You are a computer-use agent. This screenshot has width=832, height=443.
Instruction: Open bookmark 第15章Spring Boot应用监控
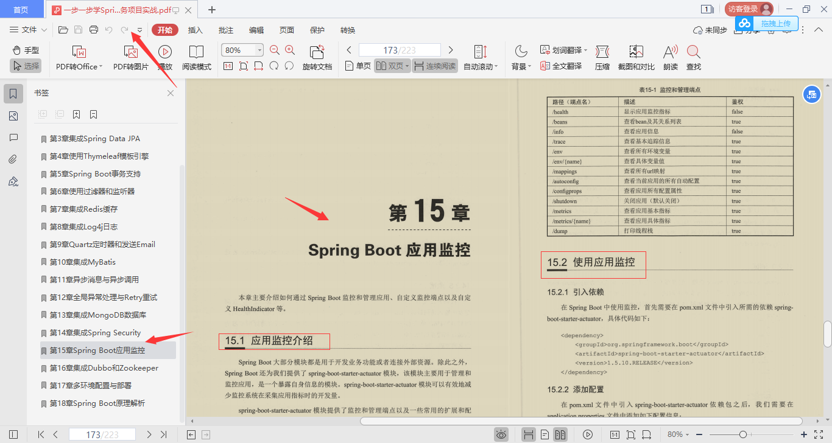click(108, 351)
